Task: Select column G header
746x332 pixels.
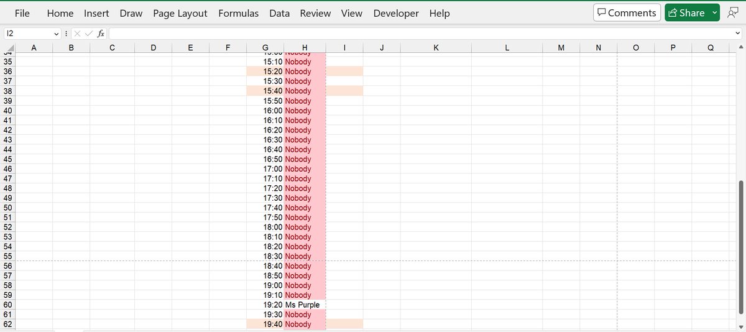Action: click(265, 48)
